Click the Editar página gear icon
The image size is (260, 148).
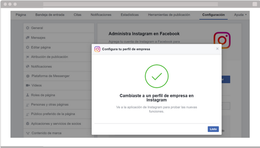27,47
